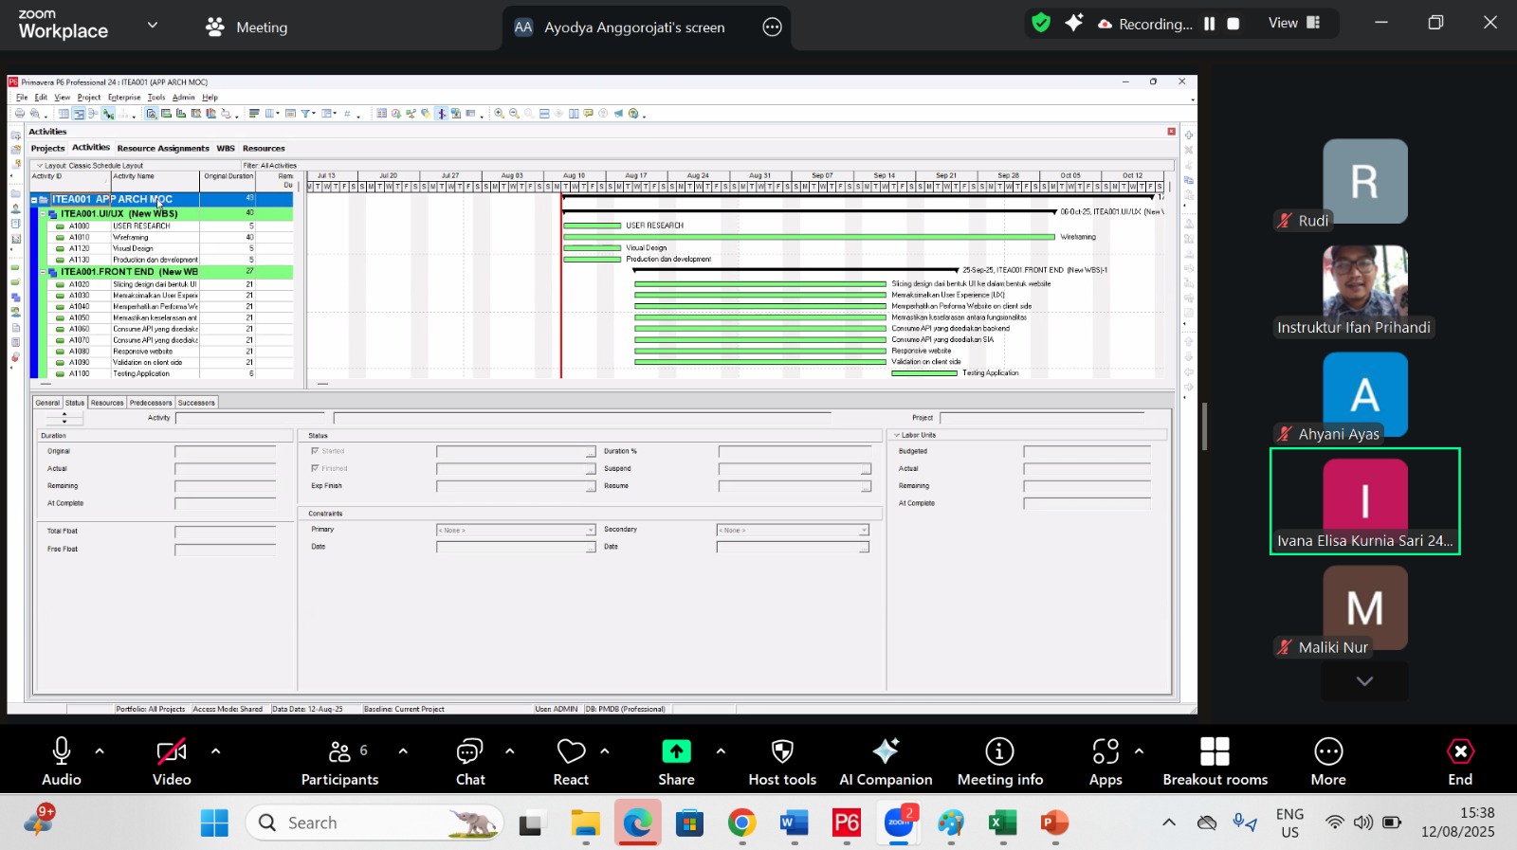Click the Share screen icon
The image size is (1517, 850).
(x=676, y=752)
